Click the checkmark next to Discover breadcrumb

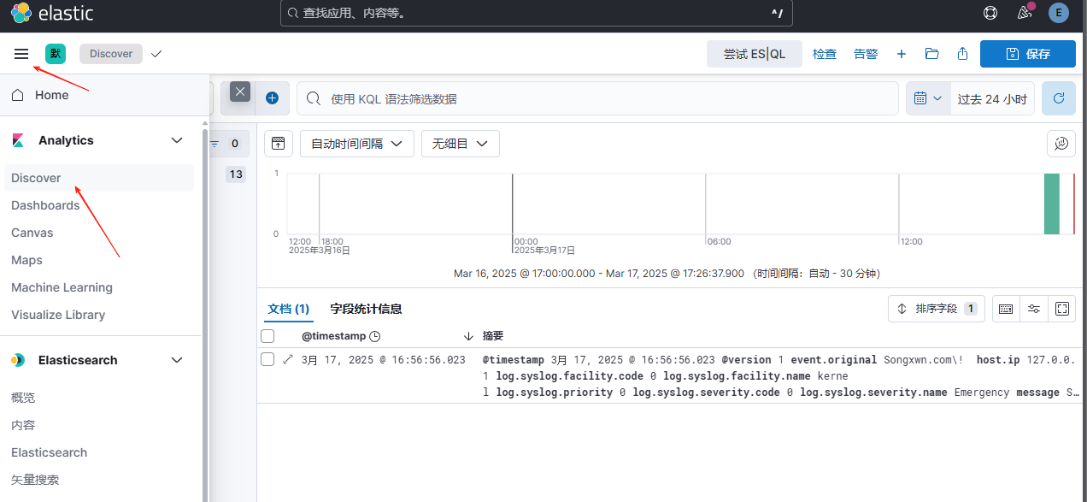tap(156, 54)
